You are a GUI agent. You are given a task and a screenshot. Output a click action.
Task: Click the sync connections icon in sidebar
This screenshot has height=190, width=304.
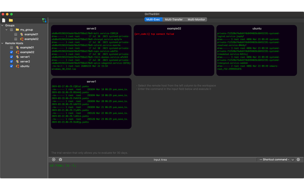pyautogui.click(x=44, y=20)
